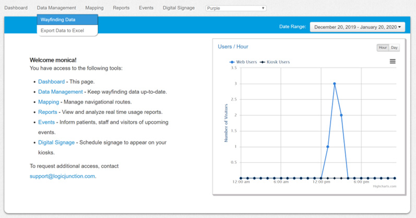
Task: Open Data Management menu
Action: (x=56, y=8)
